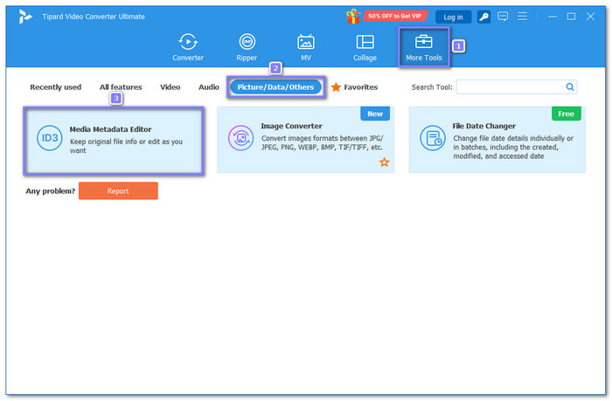Select the Picture/Data/Others tab
Image resolution: width=612 pixels, height=401 pixels.
(276, 87)
